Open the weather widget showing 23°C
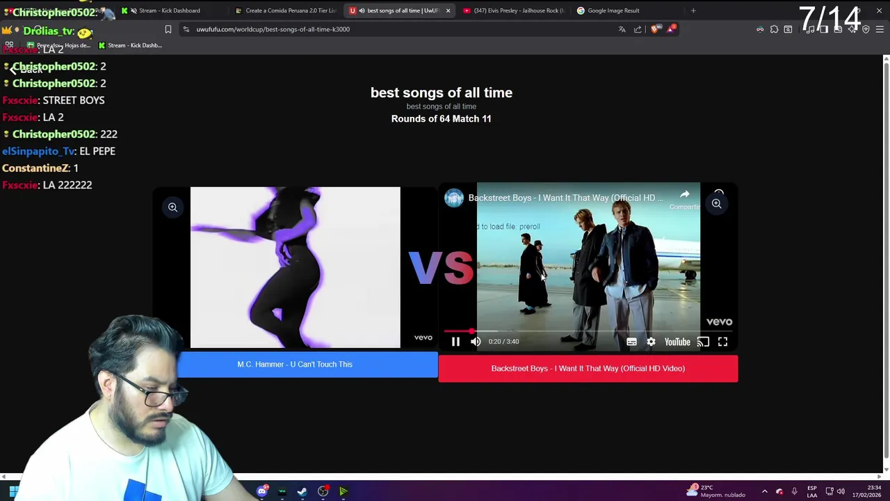Screen dimensions: 890x501 coord(716,491)
